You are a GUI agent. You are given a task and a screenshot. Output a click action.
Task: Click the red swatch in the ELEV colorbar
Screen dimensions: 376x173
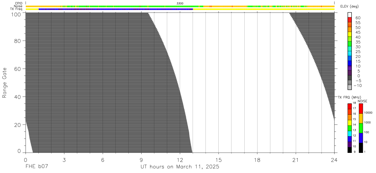coord(350,20)
